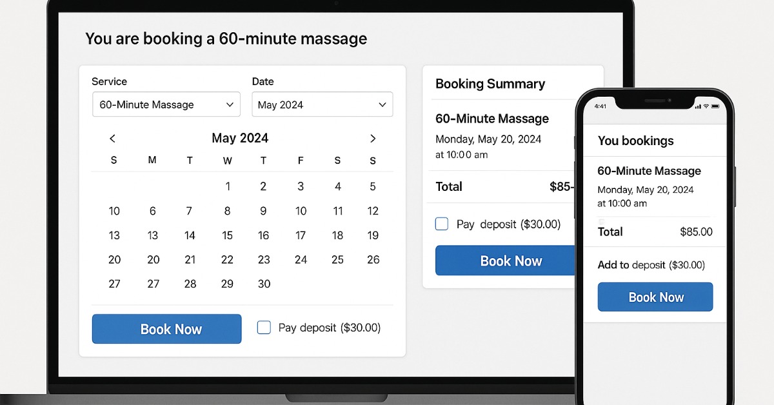Tap Book Now on the phone

(655, 297)
